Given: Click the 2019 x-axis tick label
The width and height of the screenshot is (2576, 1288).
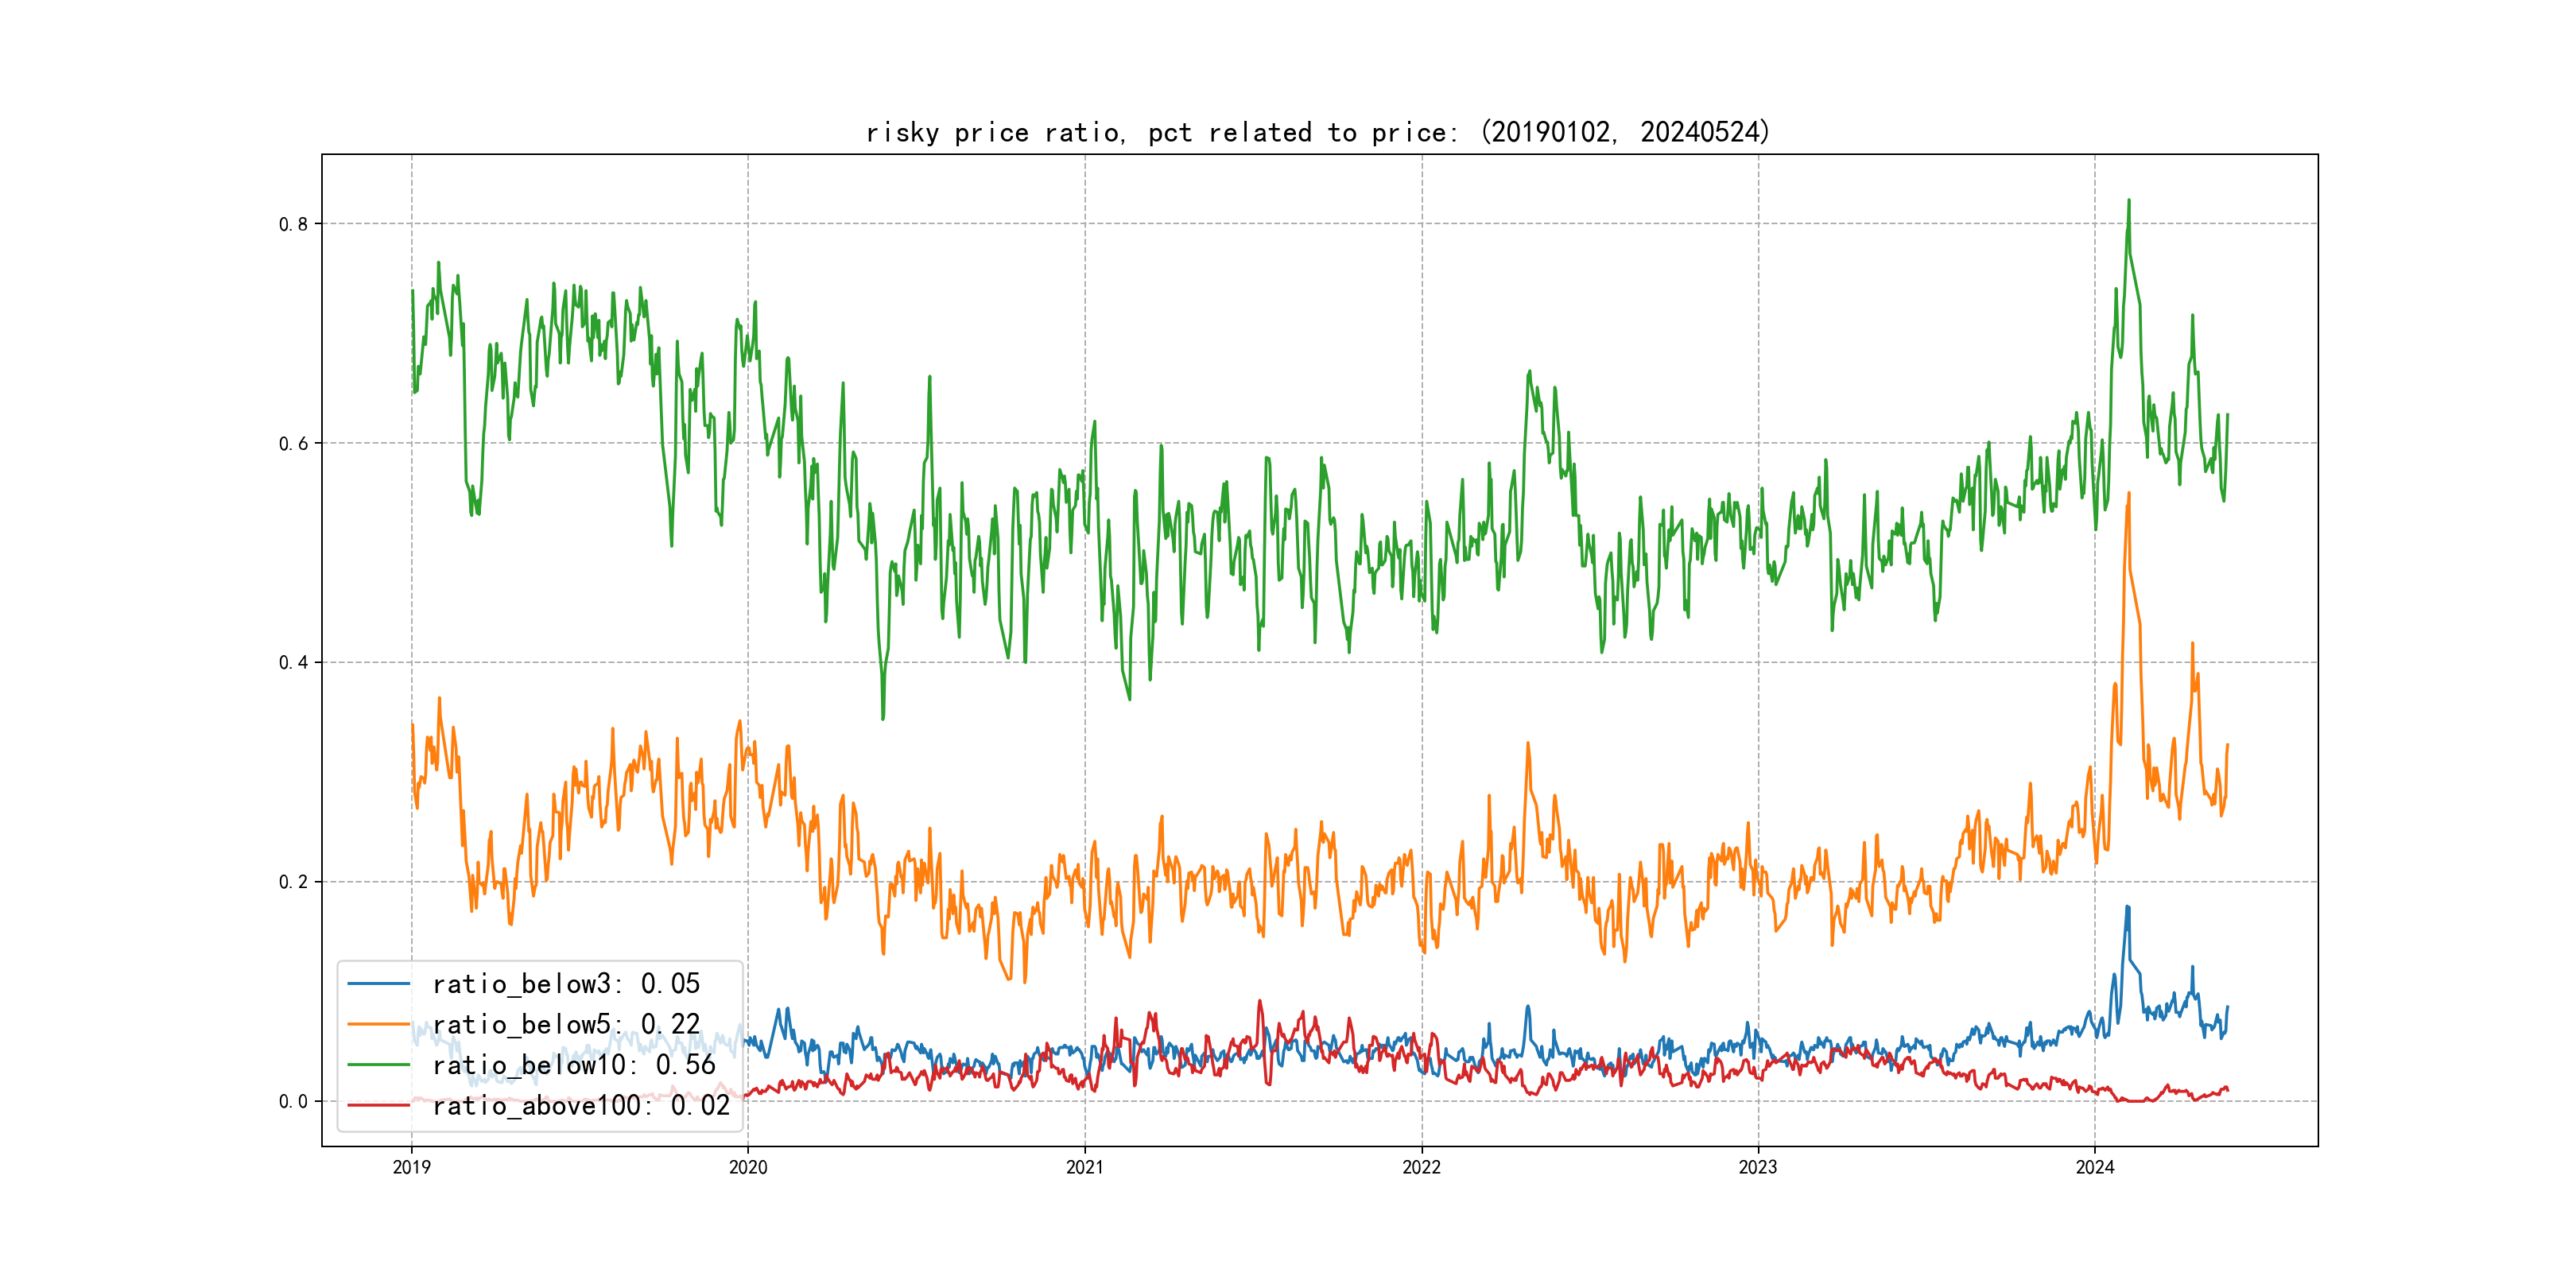Looking at the screenshot, I should [411, 1167].
